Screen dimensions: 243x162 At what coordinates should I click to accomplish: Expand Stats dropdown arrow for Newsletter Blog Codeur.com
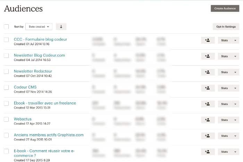[235, 56]
